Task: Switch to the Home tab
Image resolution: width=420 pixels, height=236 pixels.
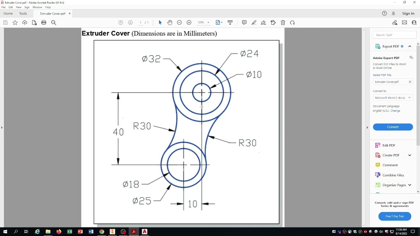Action: [x=8, y=13]
